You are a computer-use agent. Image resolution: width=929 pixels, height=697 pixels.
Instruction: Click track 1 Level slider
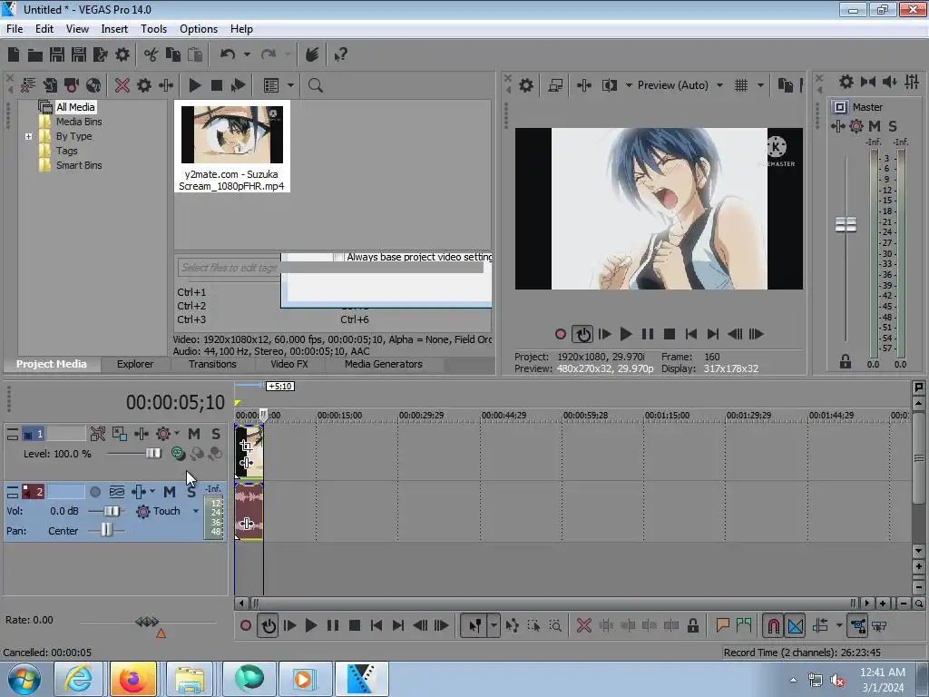pyautogui.click(x=153, y=454)
